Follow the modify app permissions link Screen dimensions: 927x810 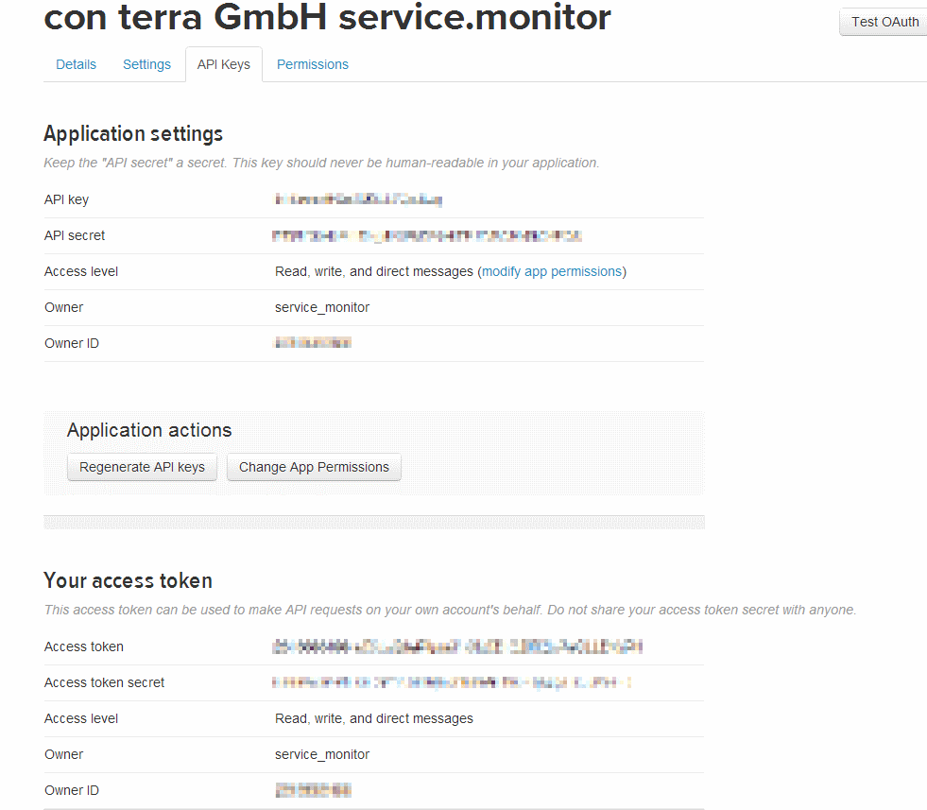(x=552, y=271)
